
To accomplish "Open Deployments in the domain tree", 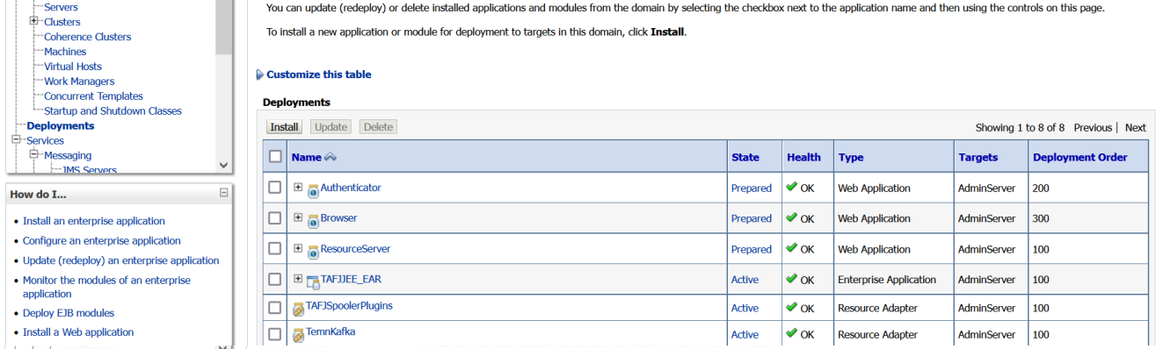I will 61,125.
